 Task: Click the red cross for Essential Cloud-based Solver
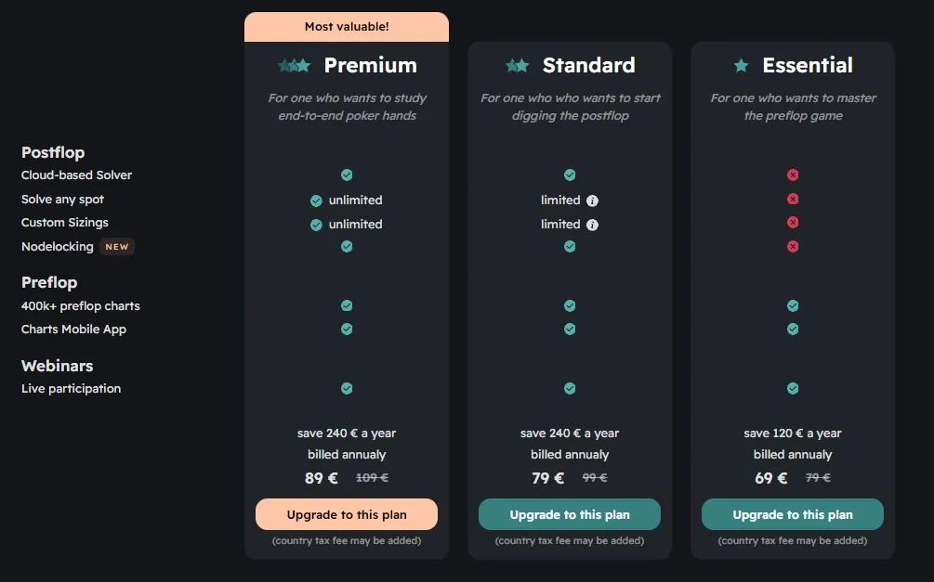793,175
